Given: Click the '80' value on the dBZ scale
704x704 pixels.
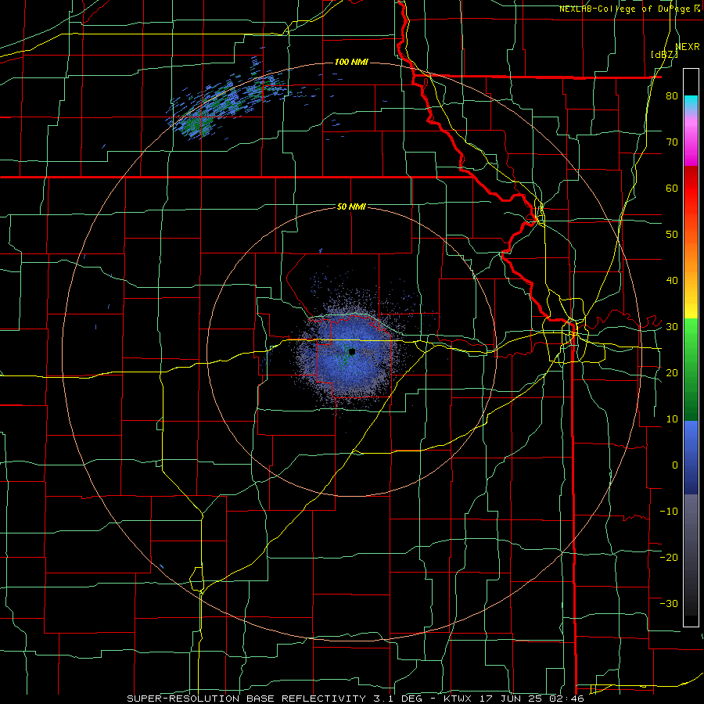Looking at the screenshot, I should tap(672, 96).
